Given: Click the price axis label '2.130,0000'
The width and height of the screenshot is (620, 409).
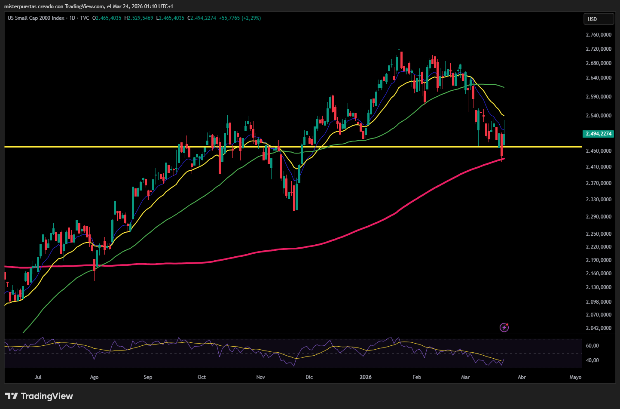Looking at the screenshot, I should pos(599,287).
